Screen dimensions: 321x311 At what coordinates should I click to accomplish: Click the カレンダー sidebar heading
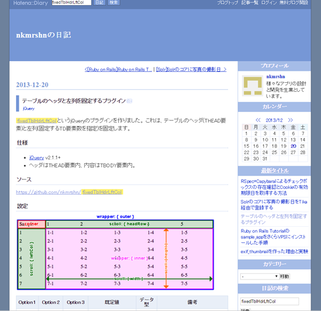tap(275, 107)
